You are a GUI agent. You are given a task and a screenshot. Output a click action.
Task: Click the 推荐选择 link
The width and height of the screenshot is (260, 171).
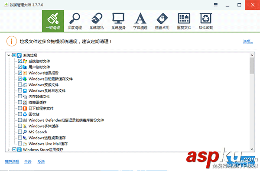point(12,161)
